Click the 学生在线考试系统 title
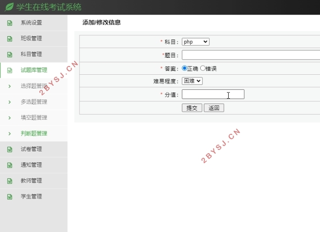 [x=49, y=7]
